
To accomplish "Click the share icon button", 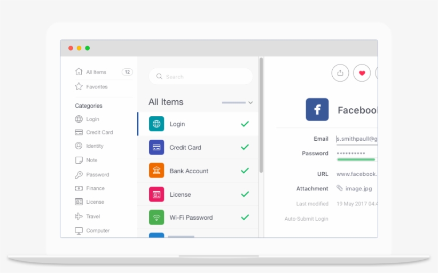I will coord(340,73).
